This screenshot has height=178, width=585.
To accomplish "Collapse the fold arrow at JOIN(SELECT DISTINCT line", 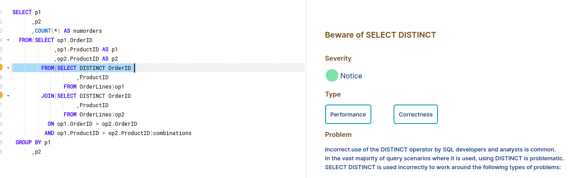I will click(x=8, y=96).
